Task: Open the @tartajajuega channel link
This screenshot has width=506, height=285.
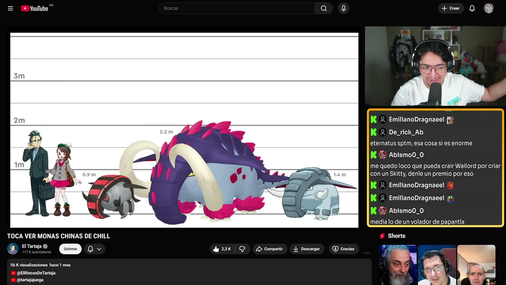Action: point(30,280)
